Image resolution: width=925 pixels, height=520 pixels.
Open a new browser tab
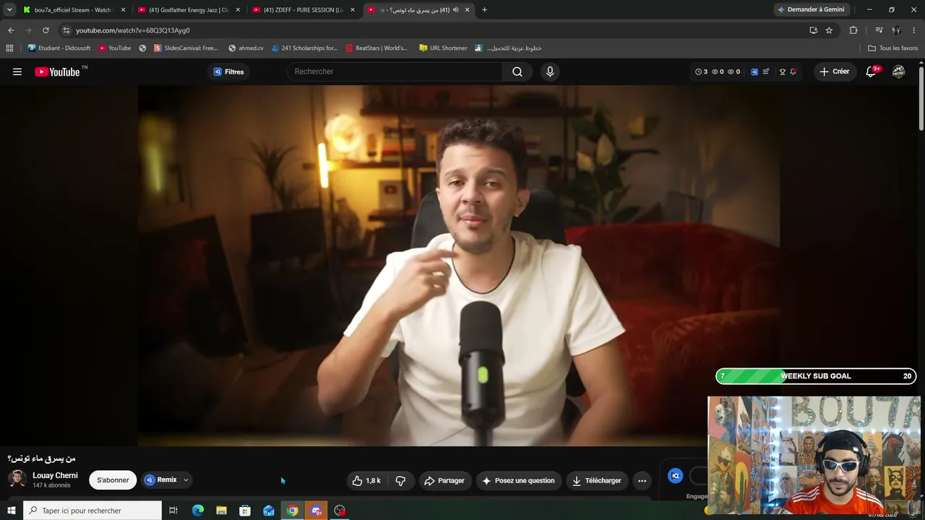coord(484,10)
